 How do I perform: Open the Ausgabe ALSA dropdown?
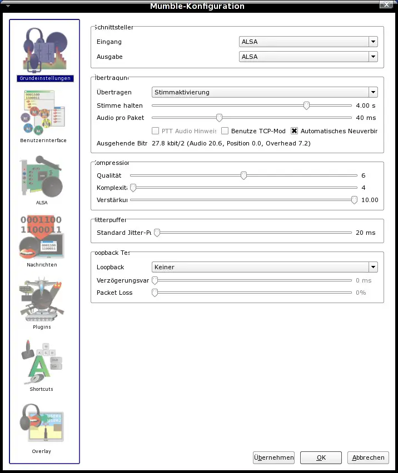coord(309,57)
